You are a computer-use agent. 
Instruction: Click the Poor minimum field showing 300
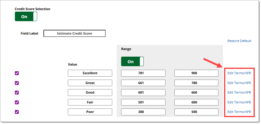pos(143,112)
